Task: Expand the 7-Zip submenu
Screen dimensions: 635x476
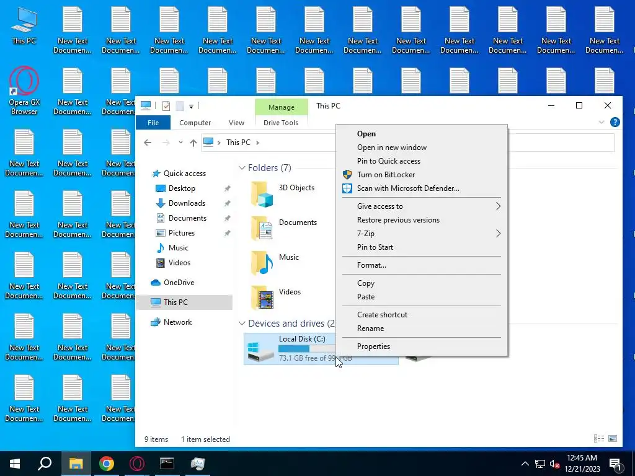Action: pos(422,234)
